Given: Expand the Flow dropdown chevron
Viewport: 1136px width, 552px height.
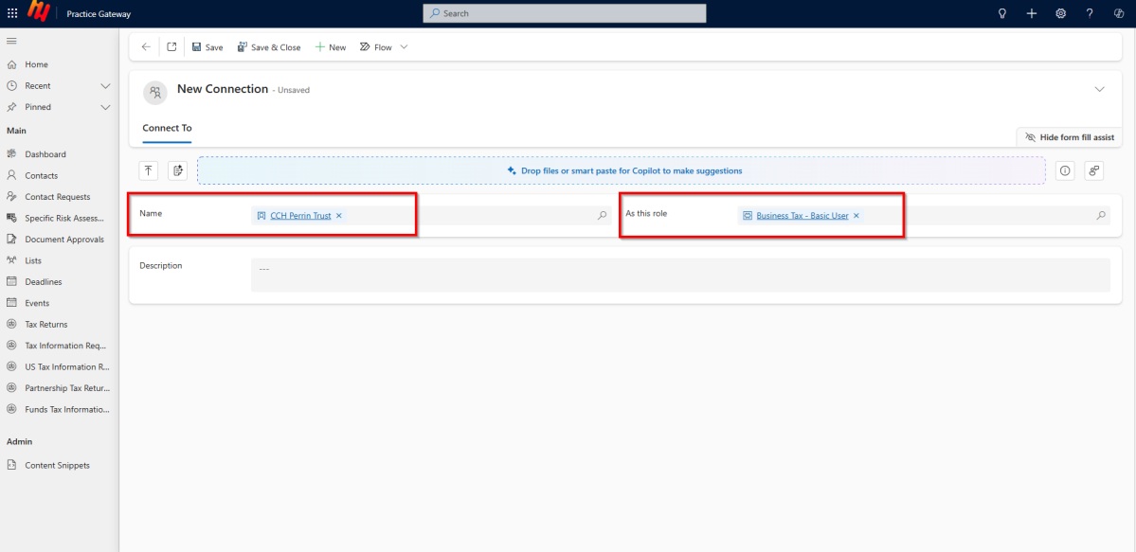Looking at the screenshot, I should 405,47.
